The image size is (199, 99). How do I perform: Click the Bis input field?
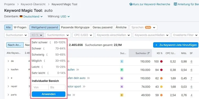click(x=57, y=87)
